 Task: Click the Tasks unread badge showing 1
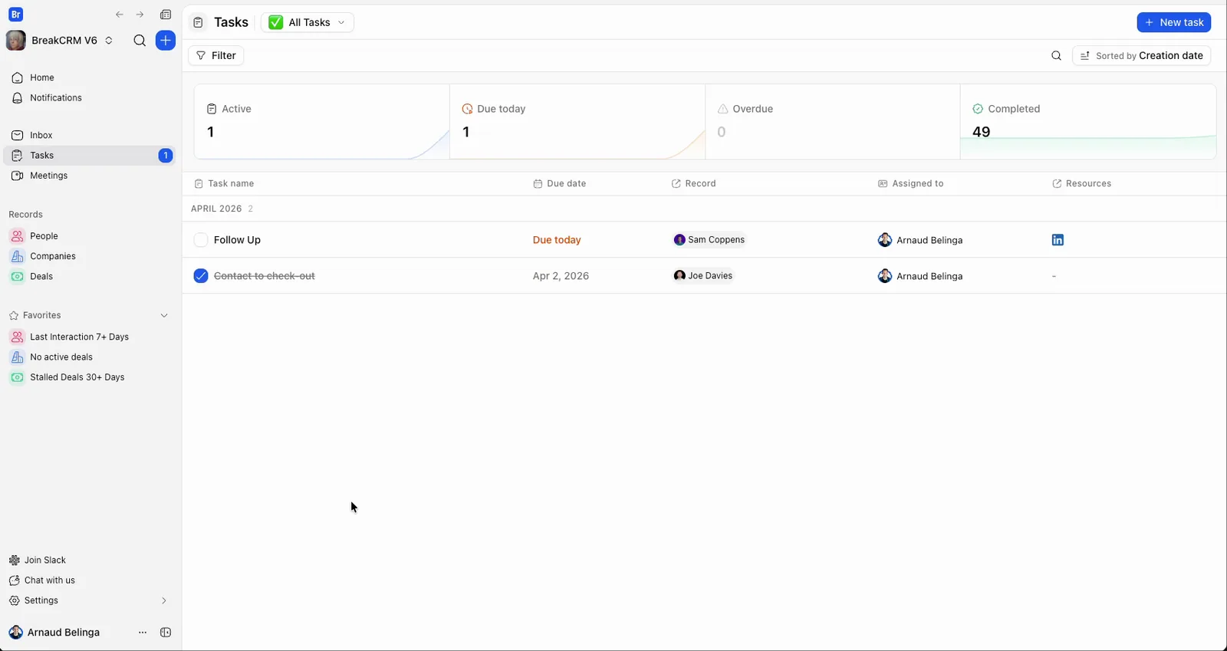tap(165, 156)
